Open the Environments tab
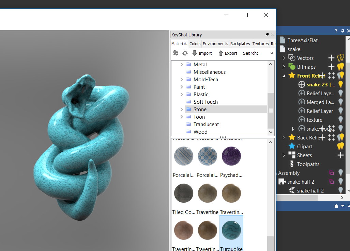This screenshot has width=350, height=251. pyautogui.click(x=215, y=44)
